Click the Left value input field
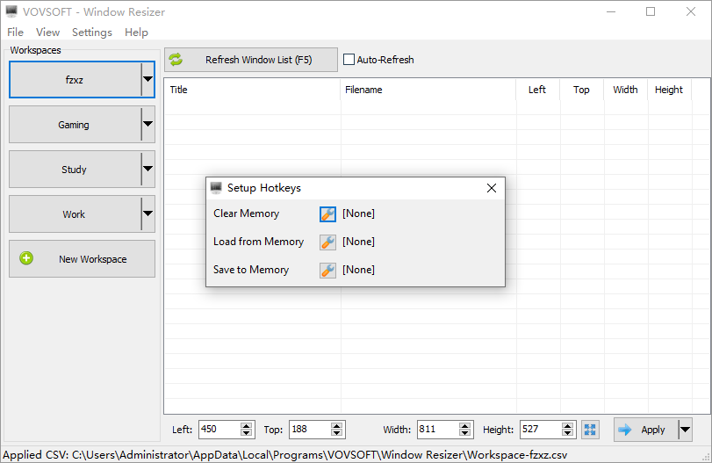The height and width of the screenshot is (463, 712). tap(219, 430)
